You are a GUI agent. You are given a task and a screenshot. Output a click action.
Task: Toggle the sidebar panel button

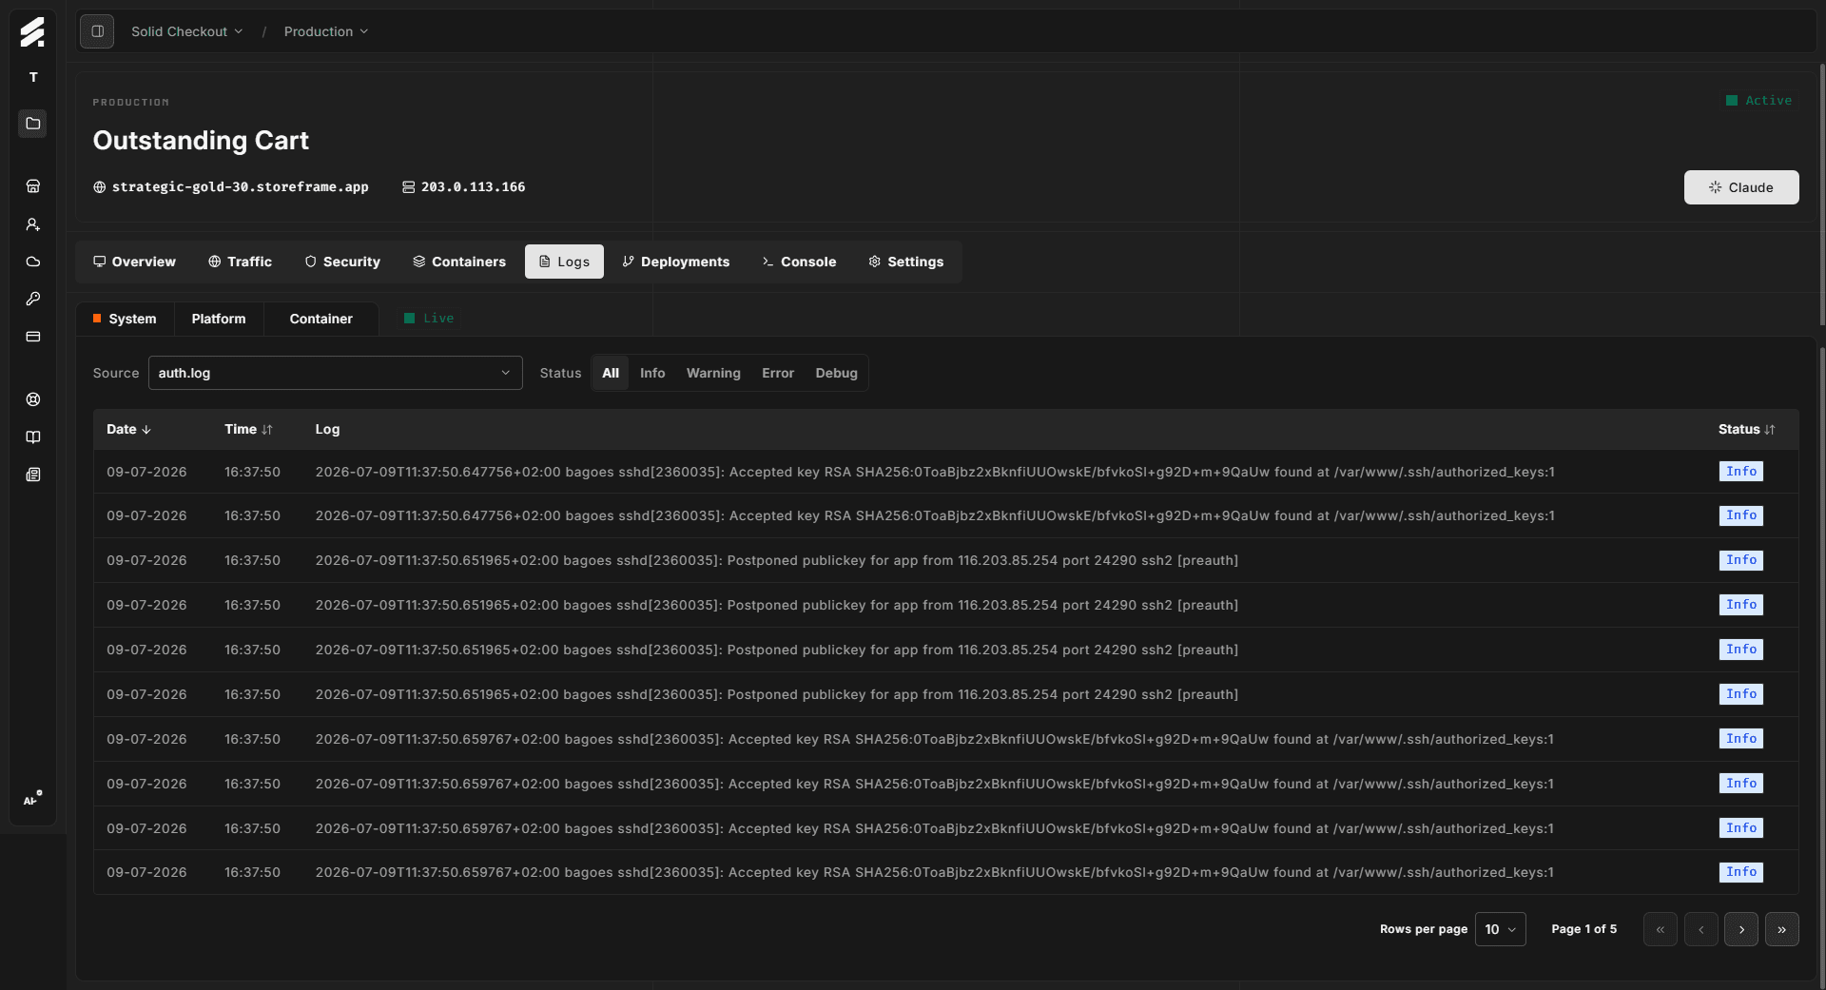coord(97,31)
